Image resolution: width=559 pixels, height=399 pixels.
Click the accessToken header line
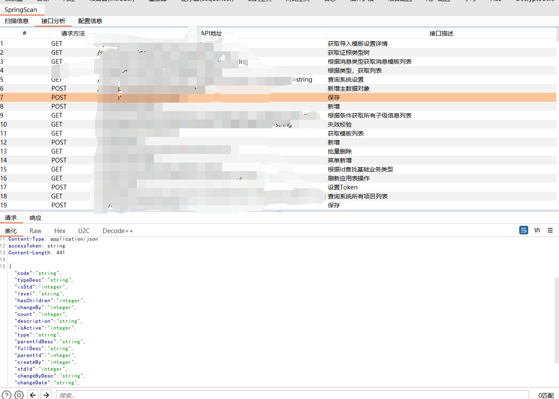(x=37, y=246)
